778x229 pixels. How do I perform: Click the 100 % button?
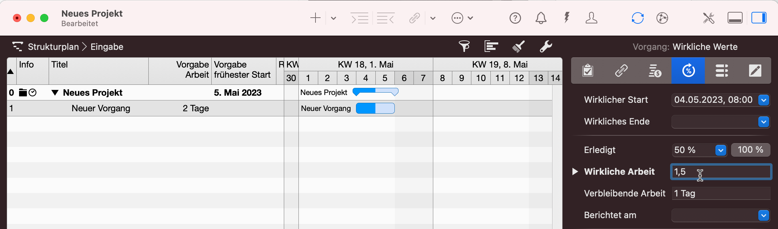750,150
